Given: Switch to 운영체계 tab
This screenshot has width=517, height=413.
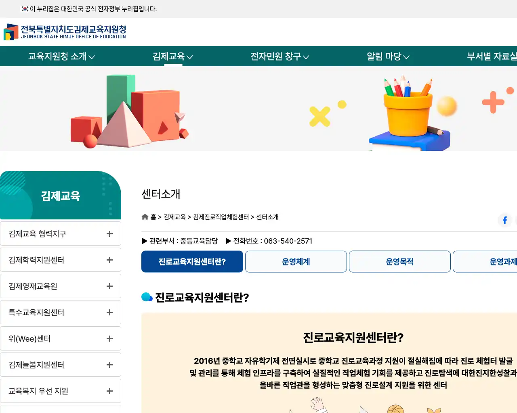Looking at the screenshot, I should click(296, 262).
